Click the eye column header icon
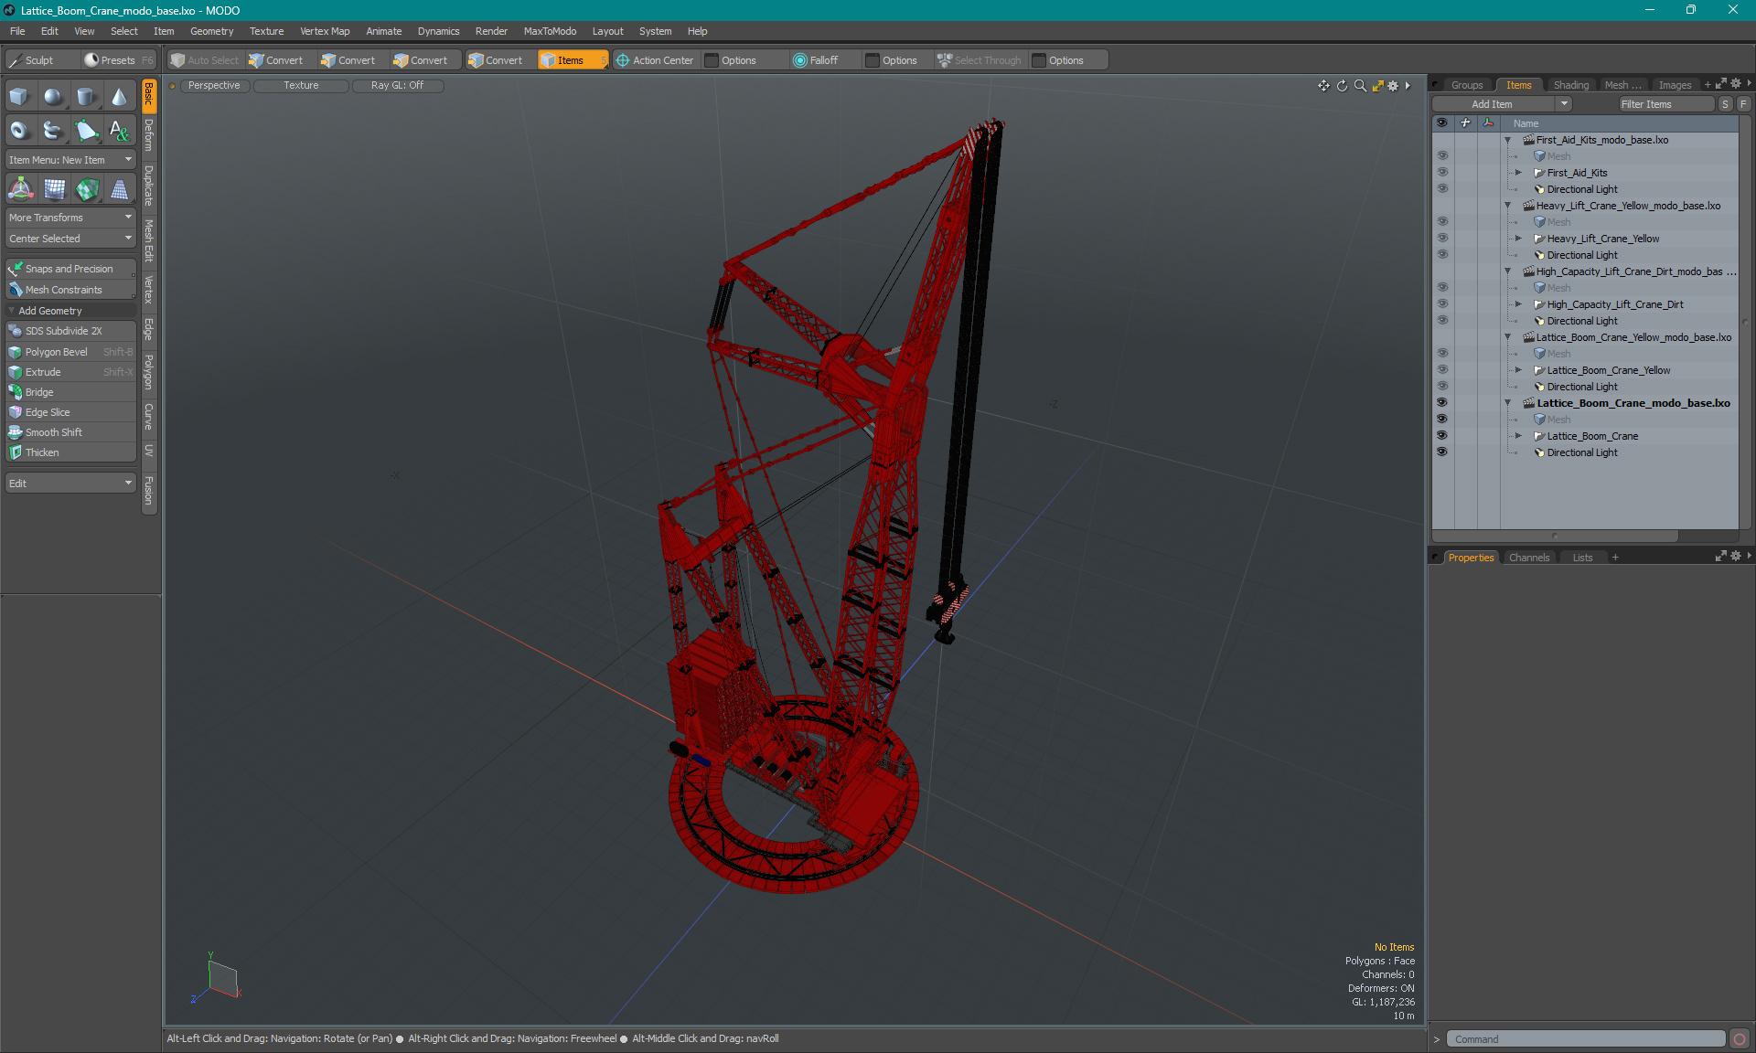This screenshot has width=1756, height=1053. pyautogui.click(x=1441, y=122)
